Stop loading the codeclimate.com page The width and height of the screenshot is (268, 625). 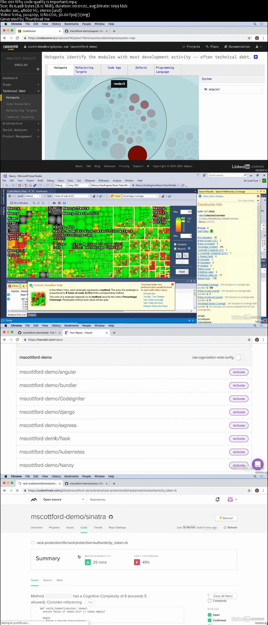click(x=17, y=490)
